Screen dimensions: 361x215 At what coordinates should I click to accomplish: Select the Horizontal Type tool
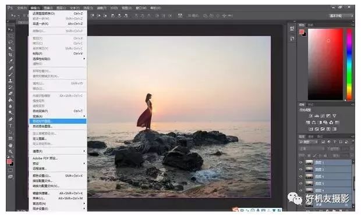[x=10, y=126]
